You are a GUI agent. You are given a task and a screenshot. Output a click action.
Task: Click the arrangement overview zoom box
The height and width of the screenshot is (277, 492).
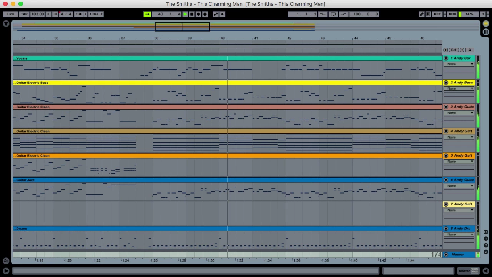point(182,27)
